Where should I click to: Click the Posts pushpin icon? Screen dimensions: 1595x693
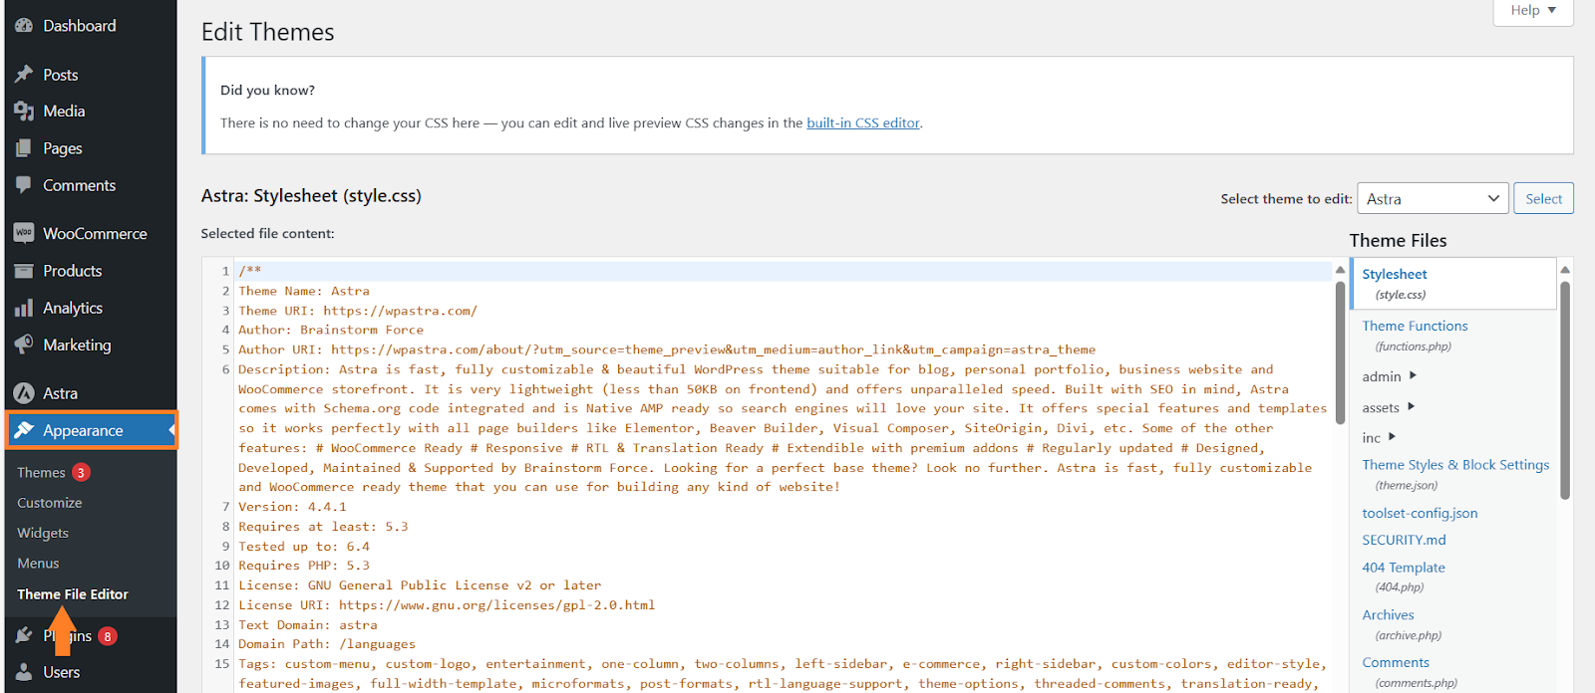(24, 75)
